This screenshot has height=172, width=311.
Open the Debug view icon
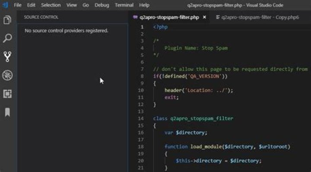pyautogui.click(x=7, y=75)
